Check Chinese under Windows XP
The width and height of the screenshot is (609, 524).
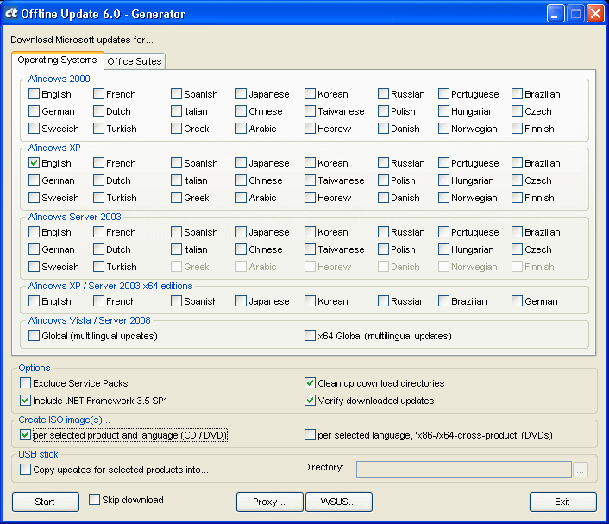(241, 180)
